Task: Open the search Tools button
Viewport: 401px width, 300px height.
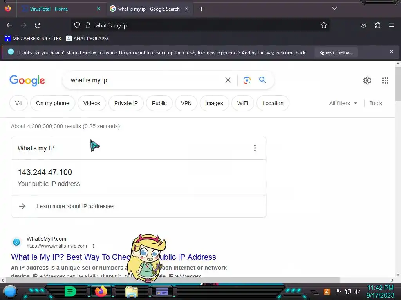Action: [x=376, y=103]
